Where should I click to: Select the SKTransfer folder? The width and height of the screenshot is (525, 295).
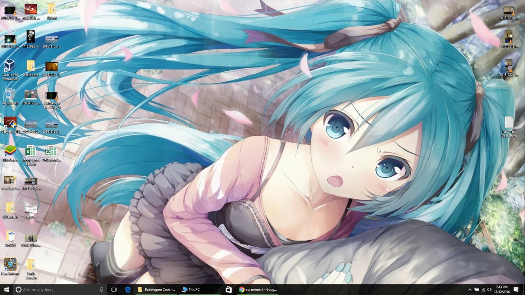pyautogui.click(x=10, y=211)
